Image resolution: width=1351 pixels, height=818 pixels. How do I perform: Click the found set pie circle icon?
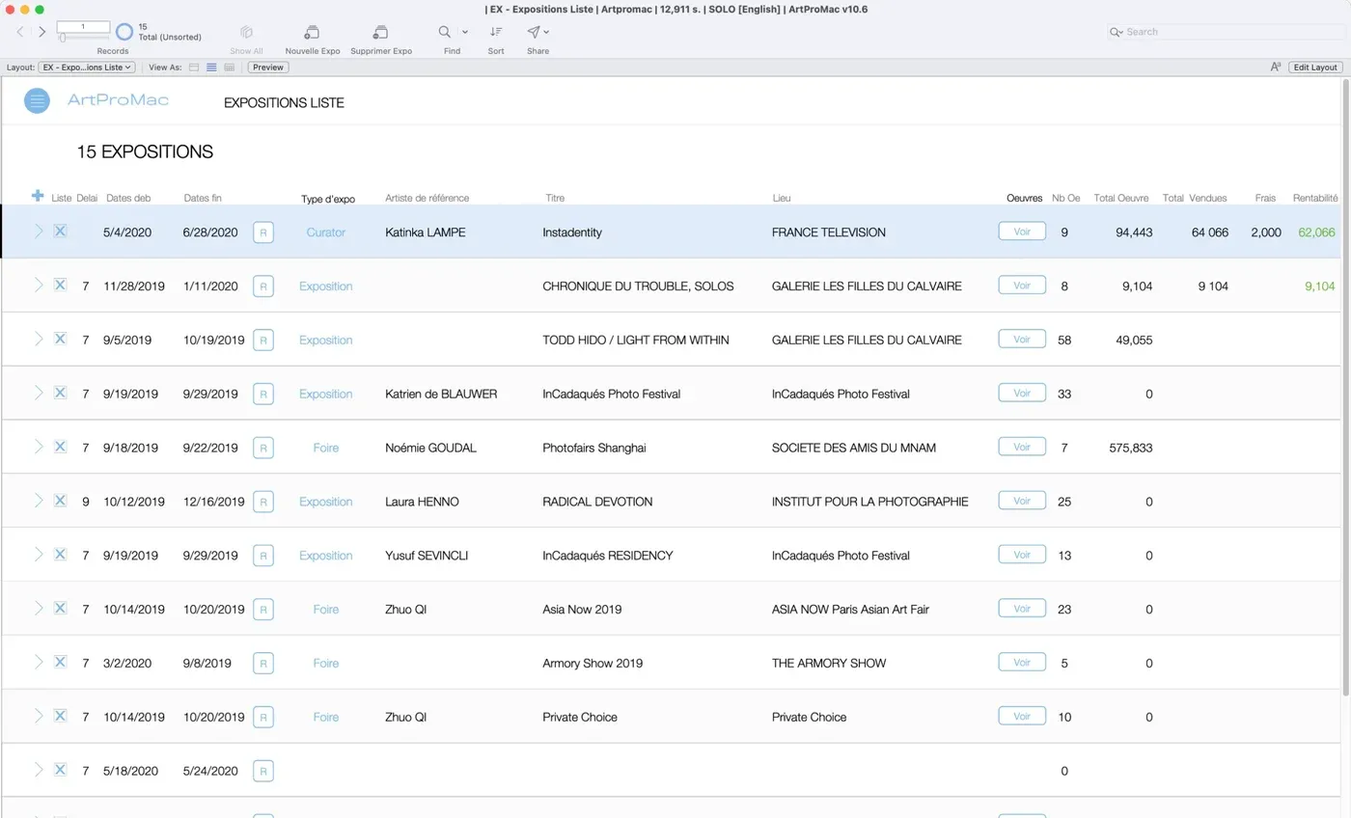[124, 32]
